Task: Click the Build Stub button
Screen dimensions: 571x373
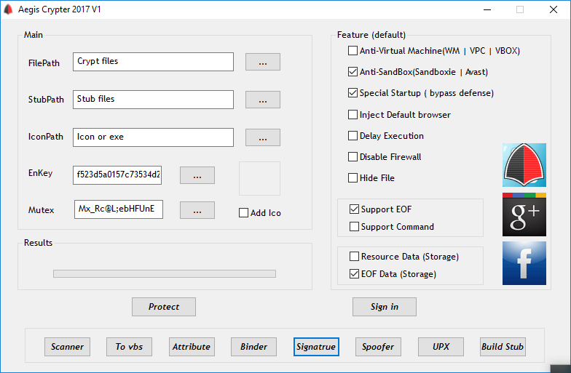Action: [503, 347]
